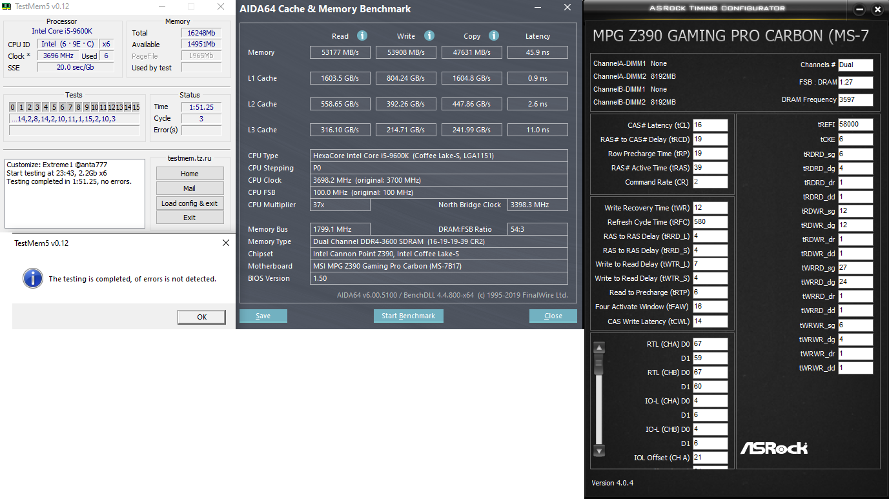The width and height of the screenshot is (889, 499).
Task: Click the Memory Type DDR4-3600 field
Action: pos(439,241)
